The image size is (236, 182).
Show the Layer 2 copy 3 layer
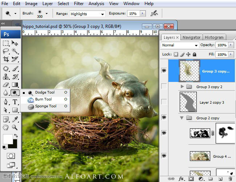point(164,102)
